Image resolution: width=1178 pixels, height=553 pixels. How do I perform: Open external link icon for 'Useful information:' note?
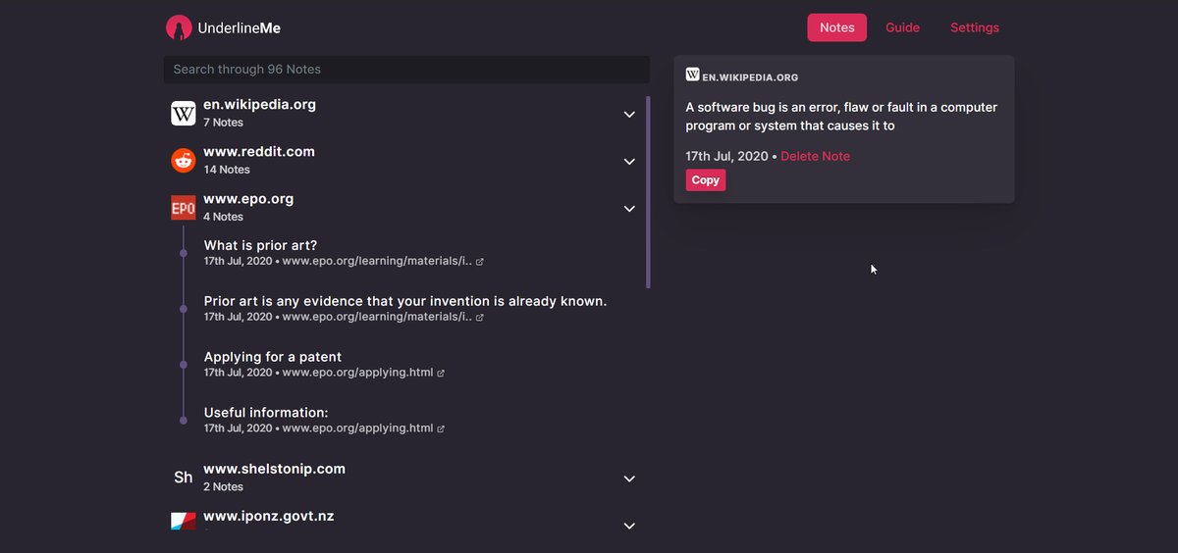[x=441, y=428]
